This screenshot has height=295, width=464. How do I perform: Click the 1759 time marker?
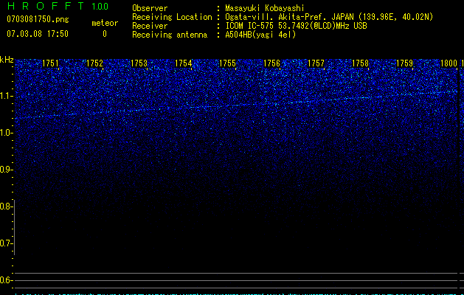(404, 63)
